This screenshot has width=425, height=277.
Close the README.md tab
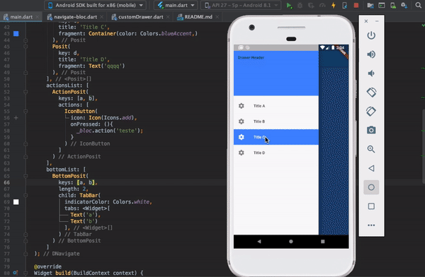pyautogui.click(x=217, y=17)
